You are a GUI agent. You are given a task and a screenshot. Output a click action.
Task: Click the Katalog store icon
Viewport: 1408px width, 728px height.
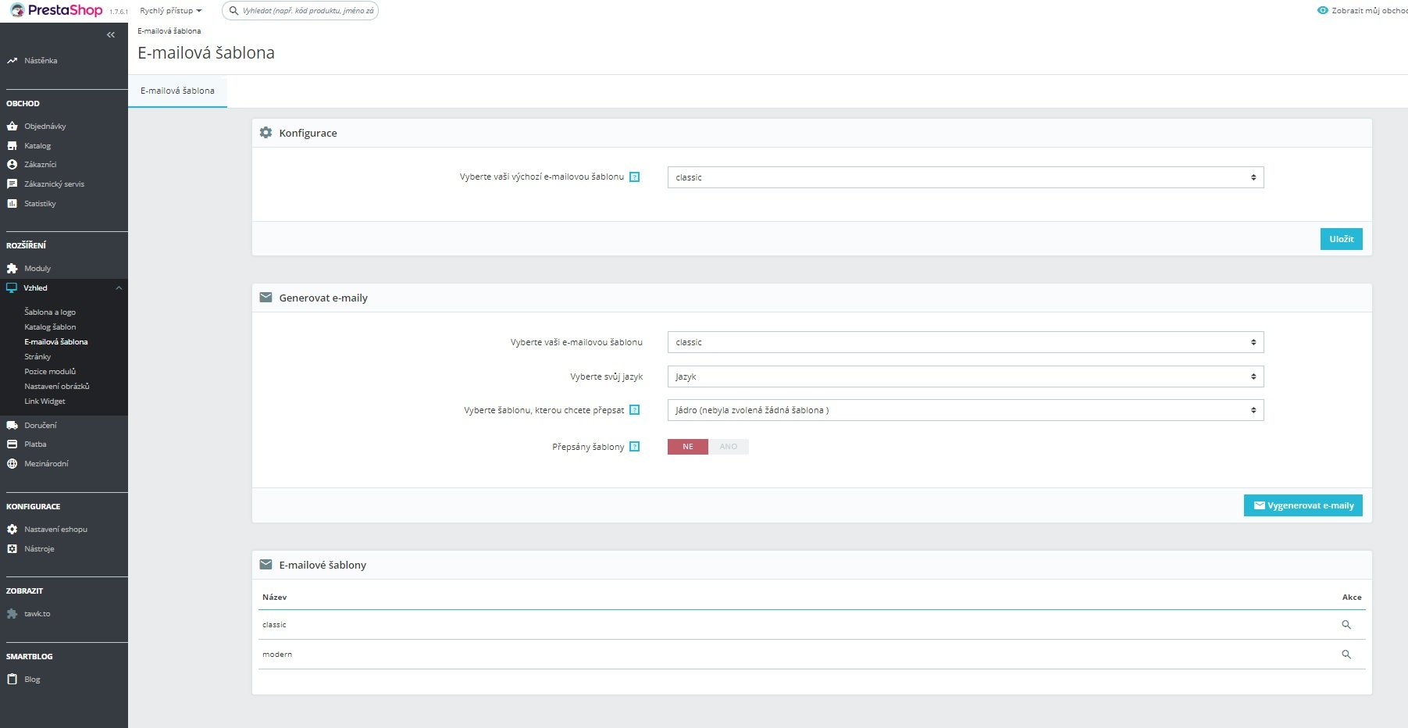[12, 145]
